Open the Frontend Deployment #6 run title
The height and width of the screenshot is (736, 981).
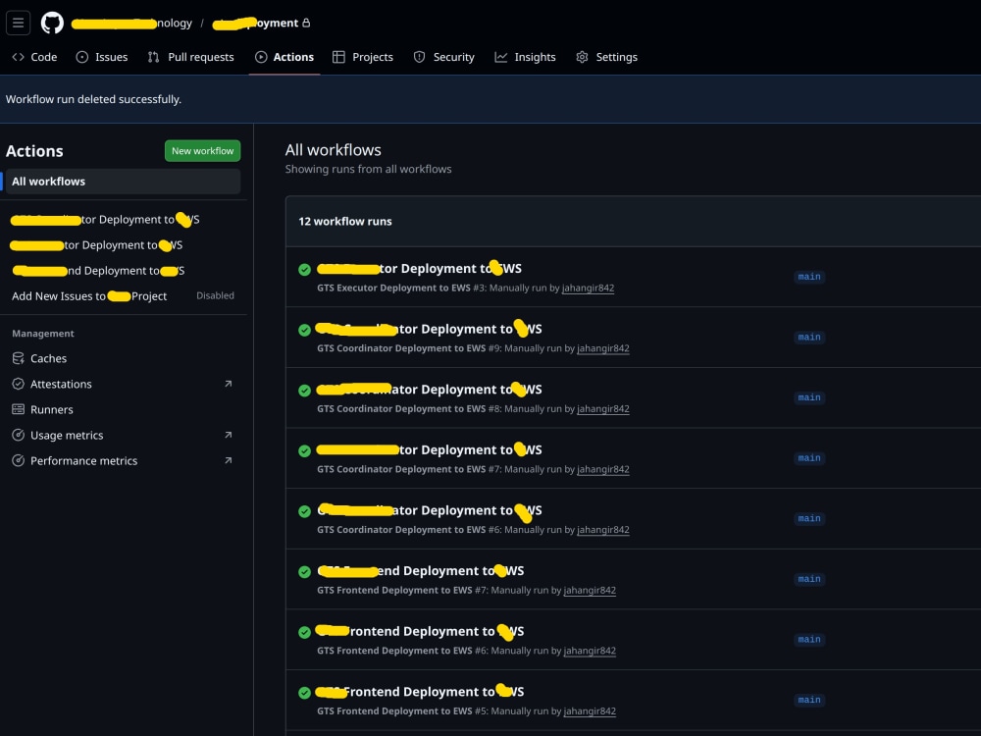pyautogui.click(x=421, y=631)
